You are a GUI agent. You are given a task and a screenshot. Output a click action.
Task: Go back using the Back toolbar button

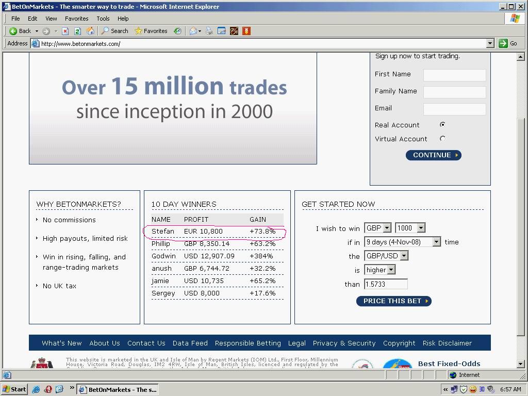tap(20, 31)
